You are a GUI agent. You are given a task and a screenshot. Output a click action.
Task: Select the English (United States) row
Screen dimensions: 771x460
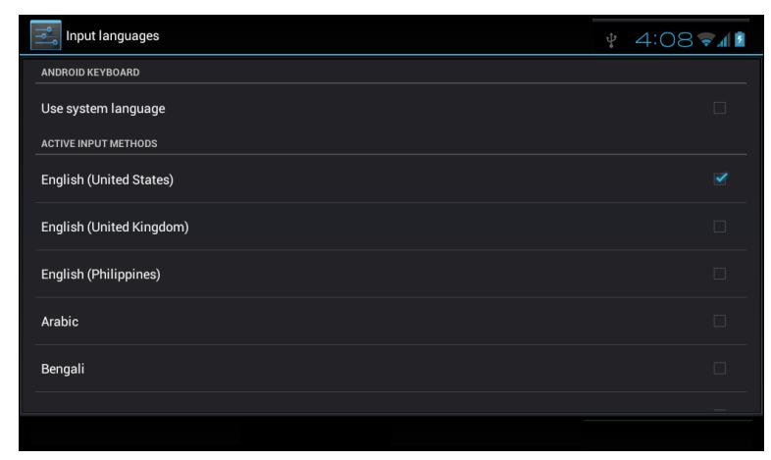391,179
